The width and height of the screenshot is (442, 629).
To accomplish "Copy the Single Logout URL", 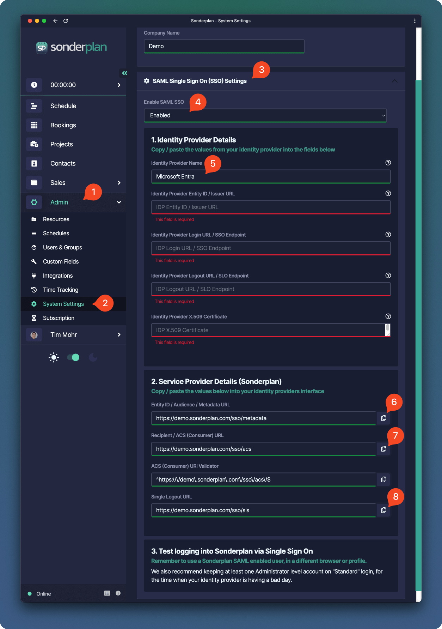I will point(383,510).
